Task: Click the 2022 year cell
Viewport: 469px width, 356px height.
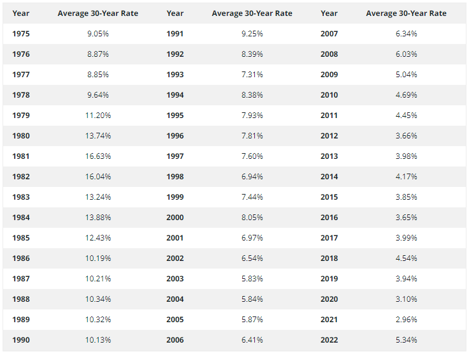Action: pos(329,340)
